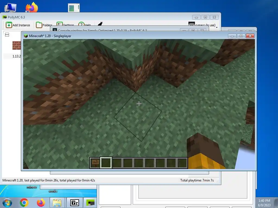The image size is (278, 208).
Task: Click the highlighted empty hotbar slot
Action: [106, 163]
